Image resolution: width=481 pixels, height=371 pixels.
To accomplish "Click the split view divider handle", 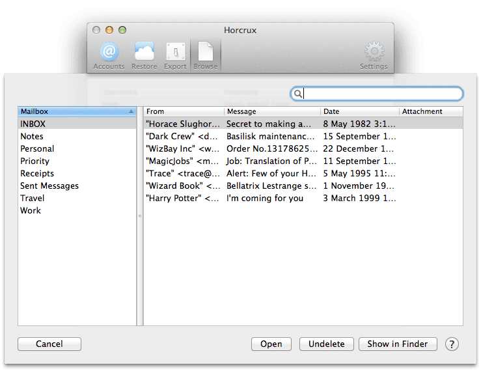I will point(140,216).
